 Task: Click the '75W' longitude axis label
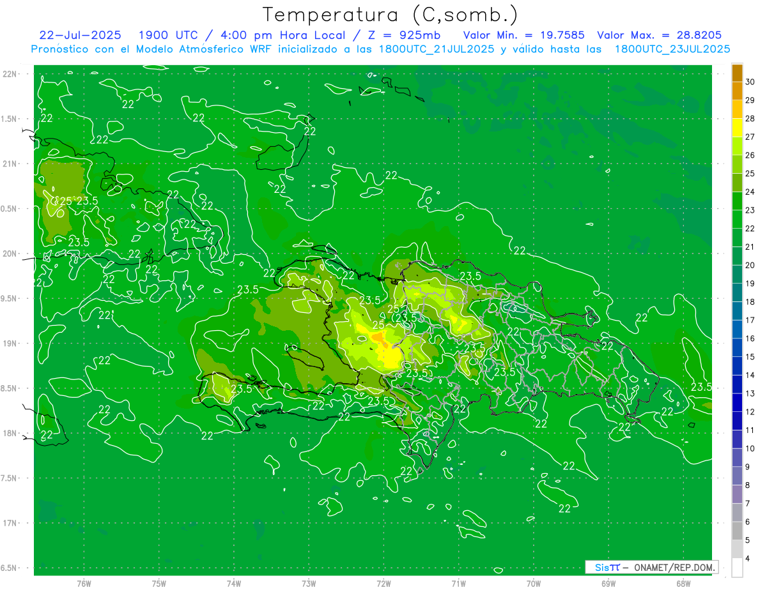pyautogui.click(x=159, y=584)
